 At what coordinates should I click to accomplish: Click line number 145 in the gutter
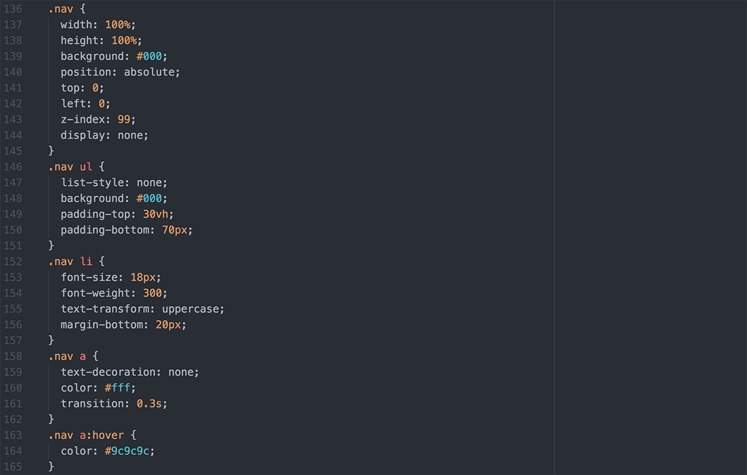click(x=13, y=151)
